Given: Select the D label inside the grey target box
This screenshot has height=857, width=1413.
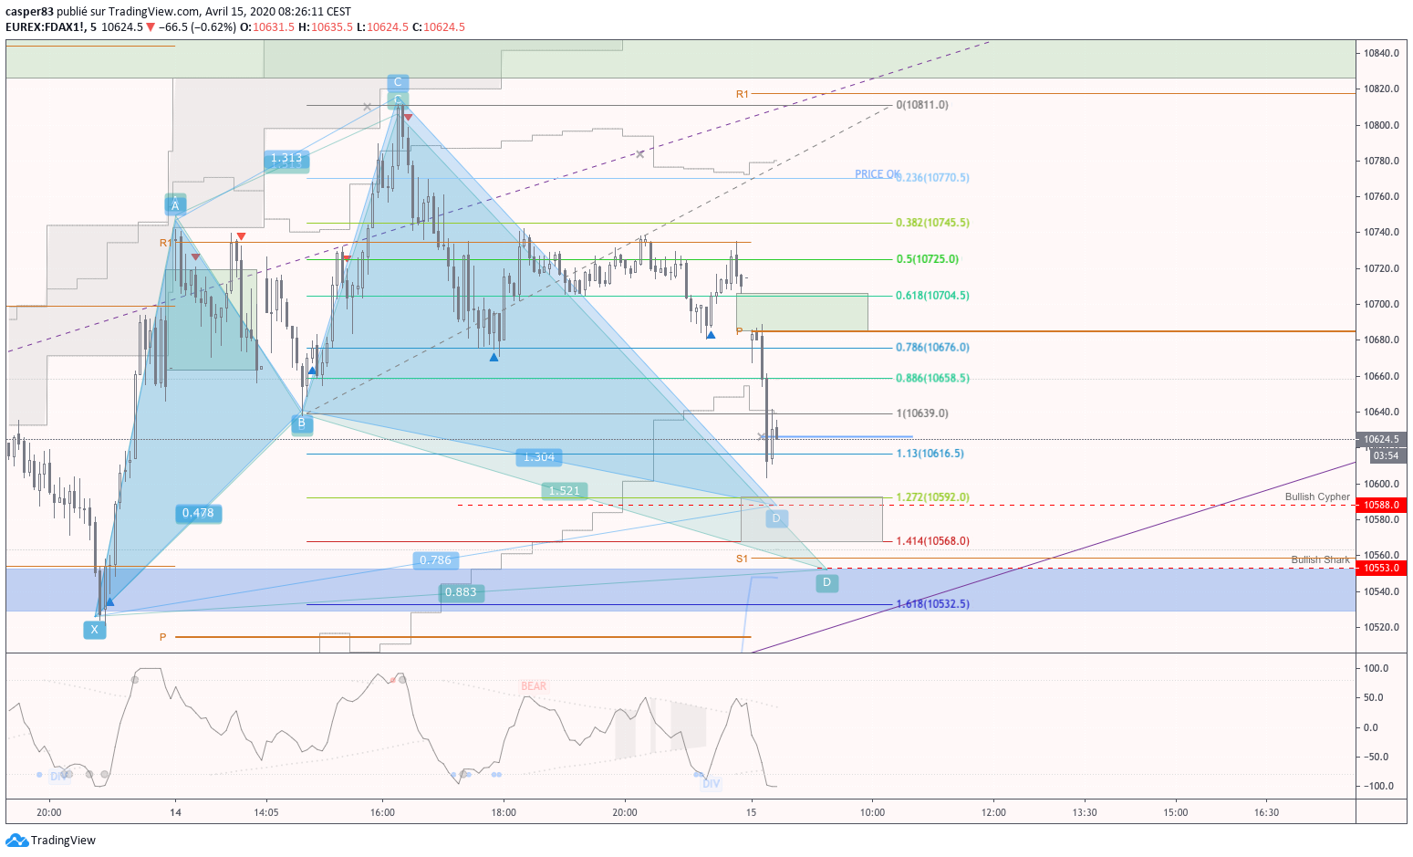Looking at the screenshot, I should click(x=776, y=518).
